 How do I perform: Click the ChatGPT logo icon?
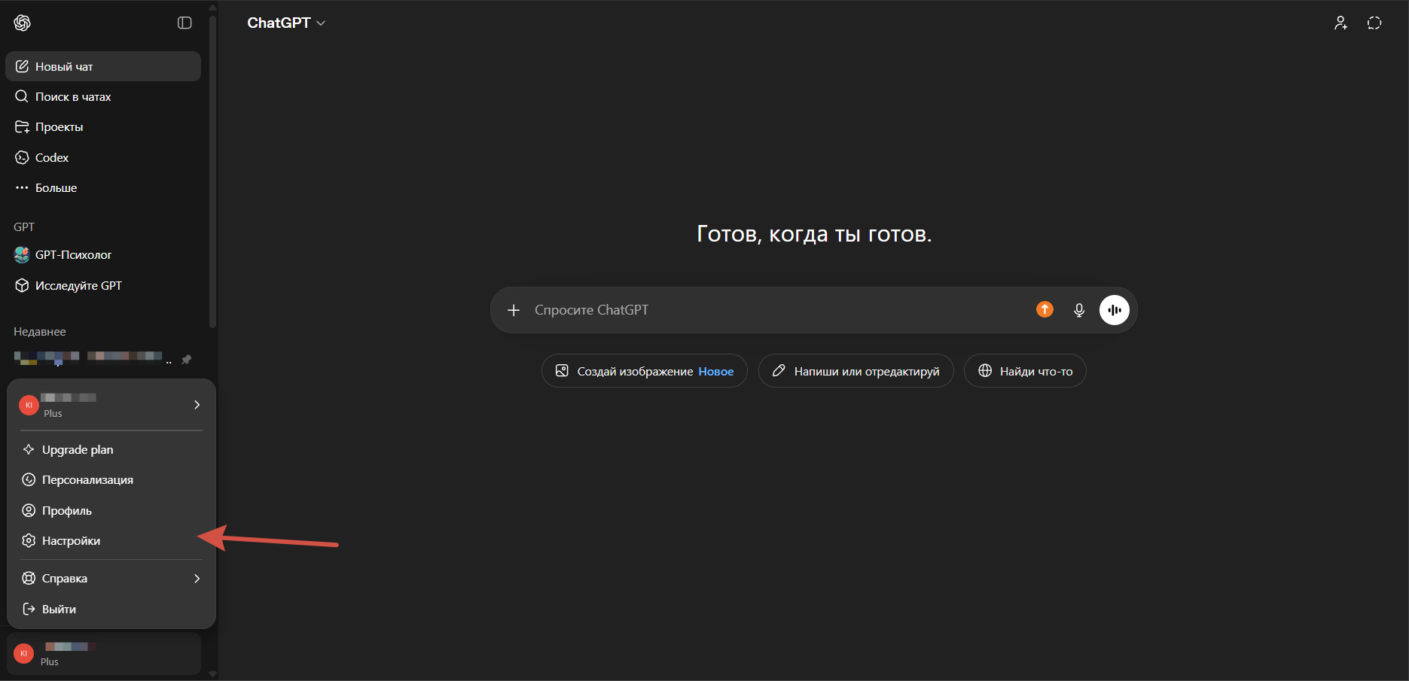pyautogui.click(x=23, y=23)
